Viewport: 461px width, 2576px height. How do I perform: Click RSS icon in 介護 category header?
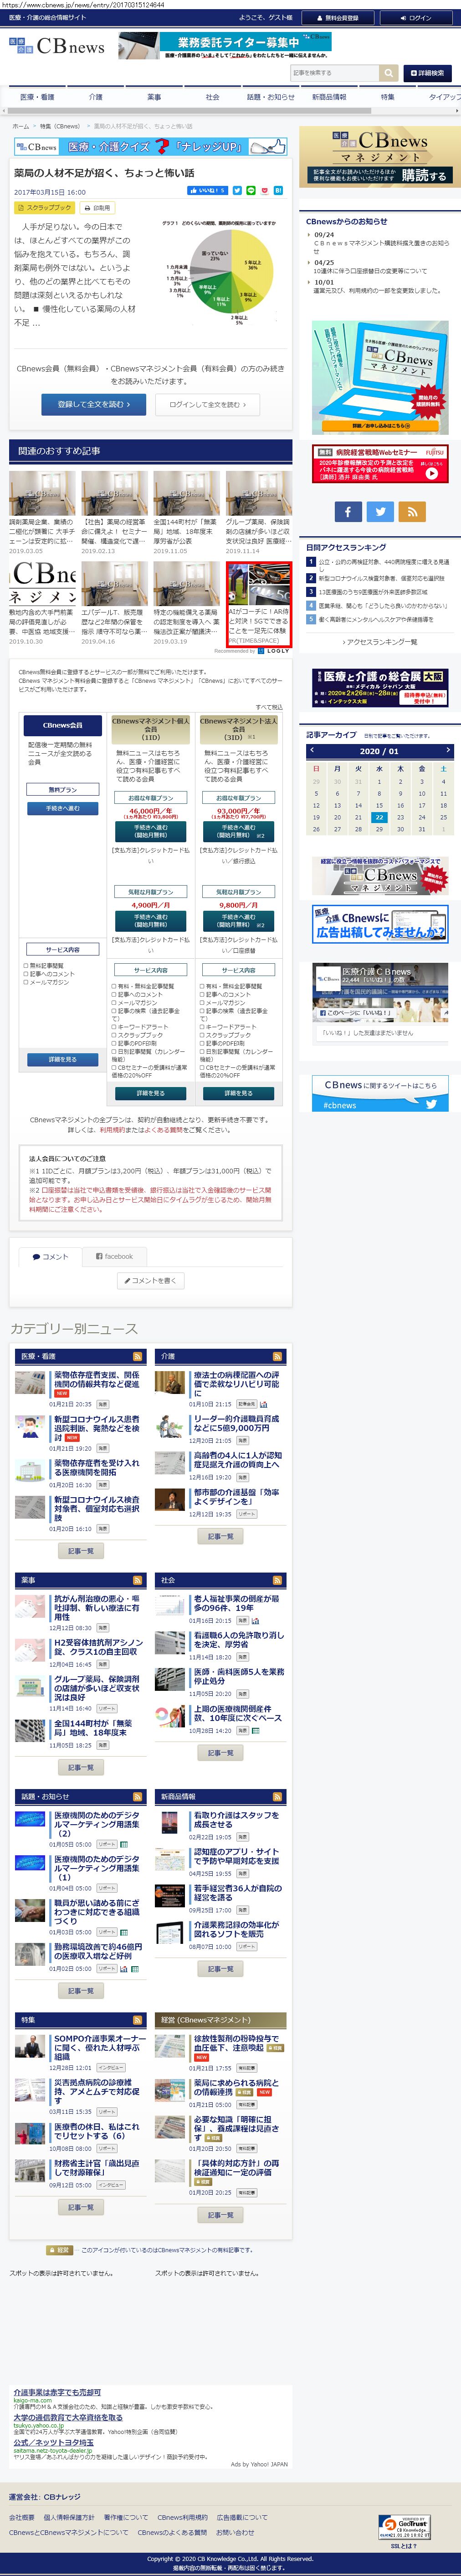click(x=277, y=1356)
